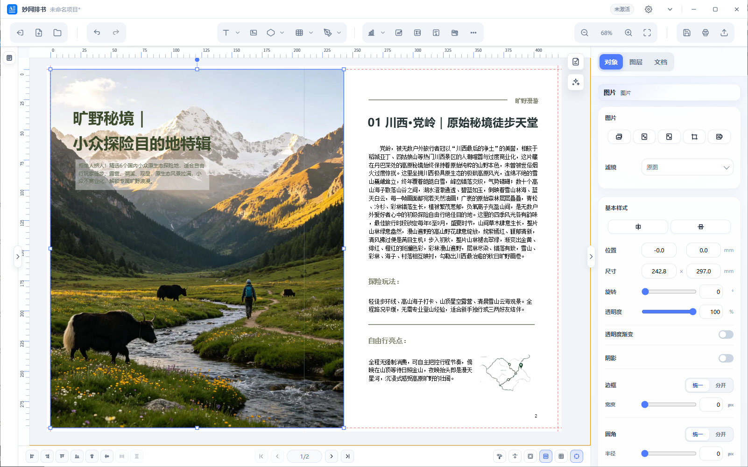Click the more options ellipsis in toolbar

coord(473,33)
